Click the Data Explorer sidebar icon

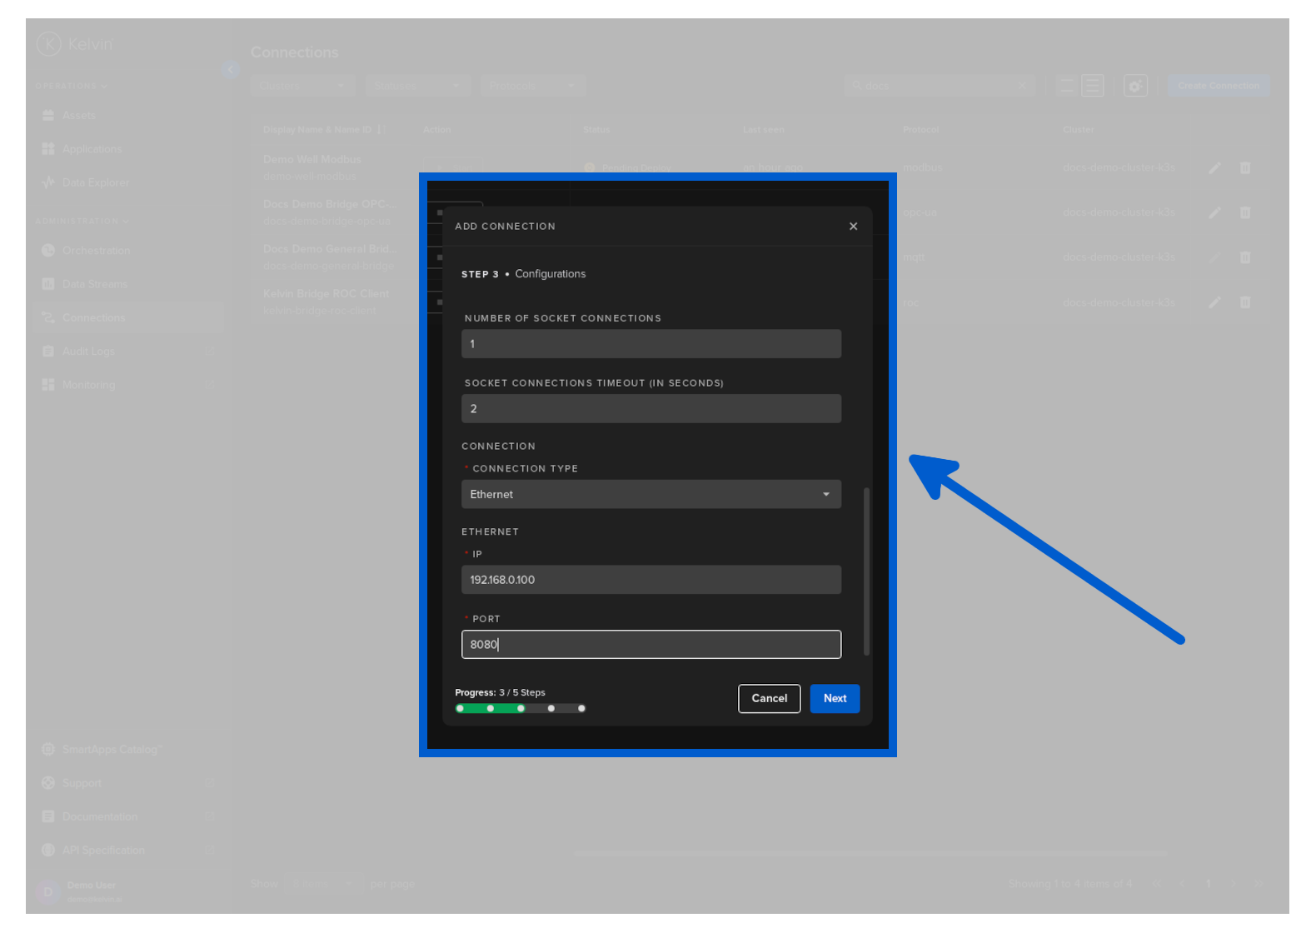click(x=48, y=182)
